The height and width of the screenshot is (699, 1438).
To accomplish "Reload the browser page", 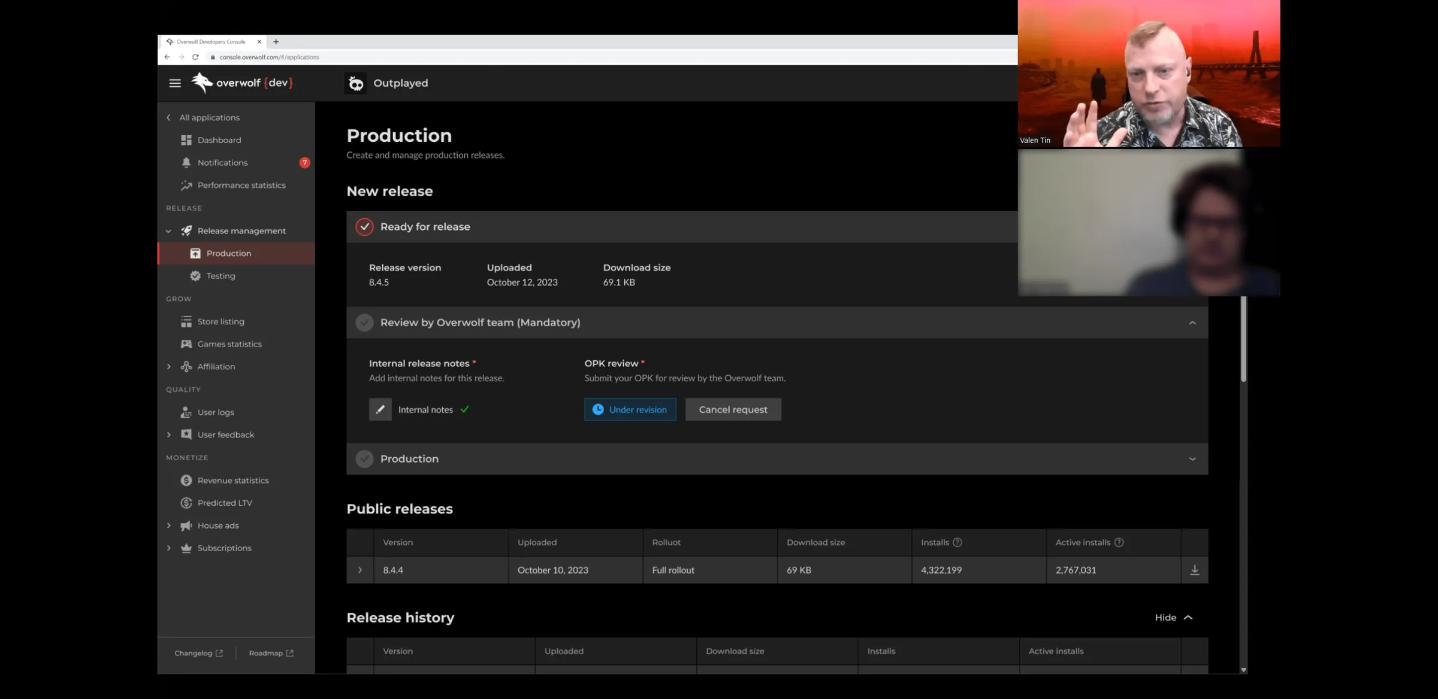I will pyautogui.click(x=195, y=57).
